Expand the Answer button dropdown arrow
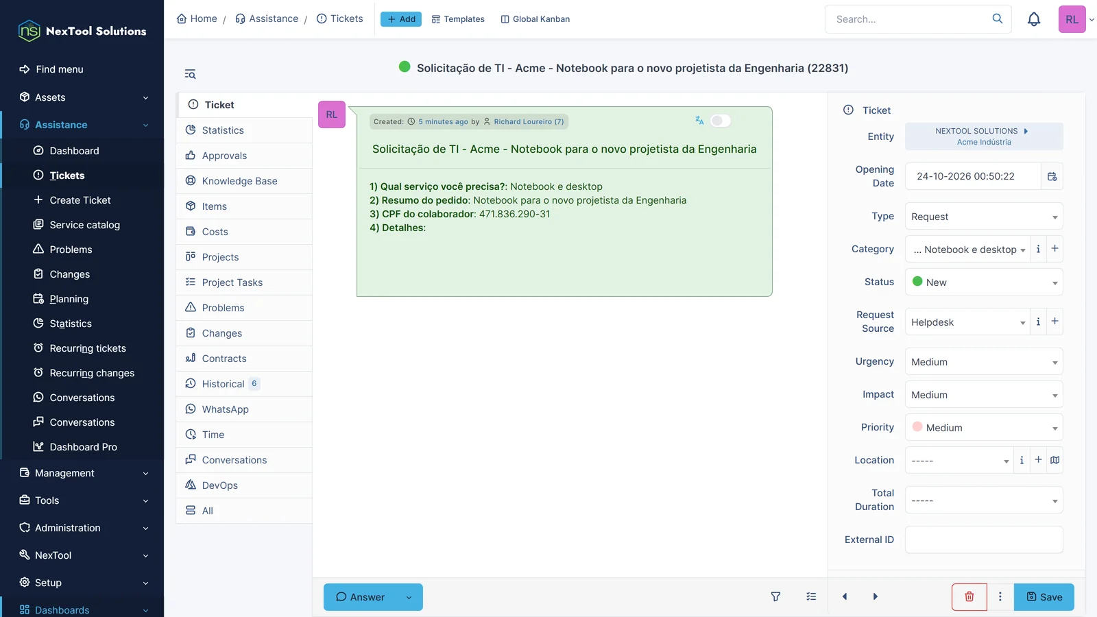Viewport: 1097px width, 617px height. (x=409, y=597)
